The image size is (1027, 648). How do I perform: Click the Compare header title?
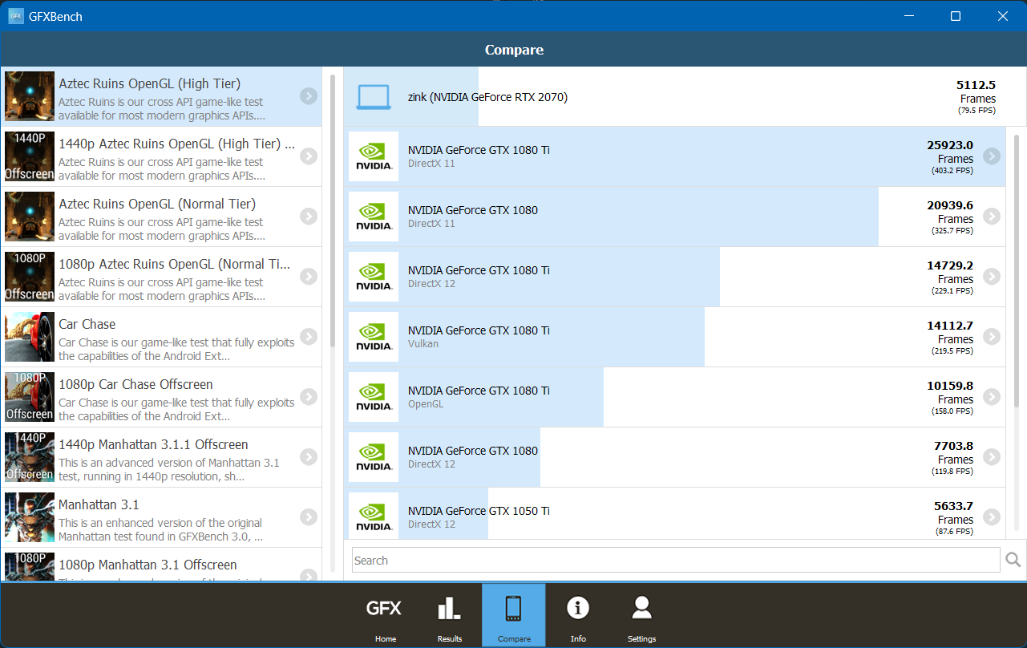pos(514,50)
